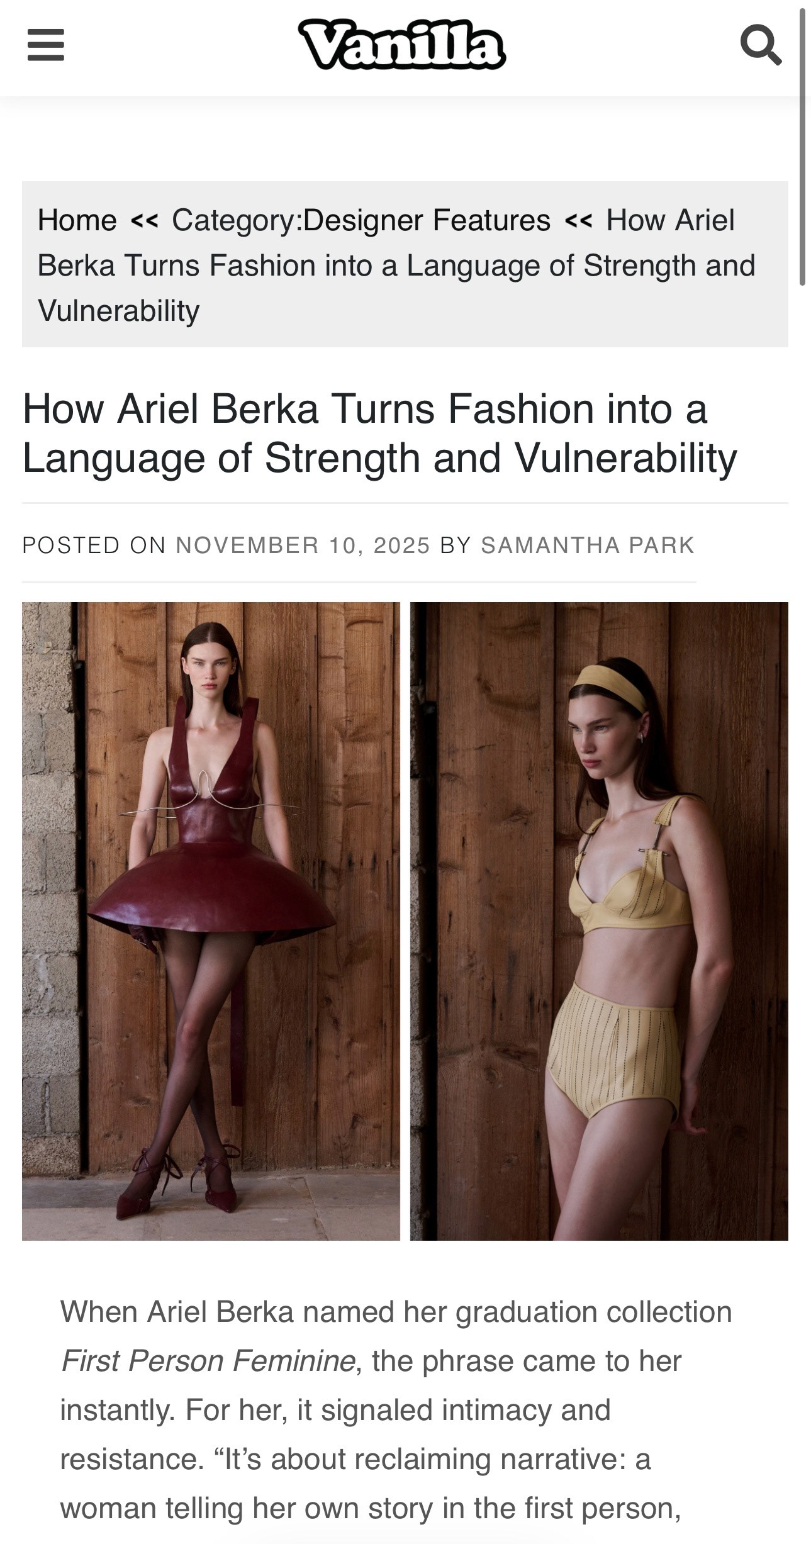Click the last visible paragraph line

pyautogui.click(x=371, y=1508)
